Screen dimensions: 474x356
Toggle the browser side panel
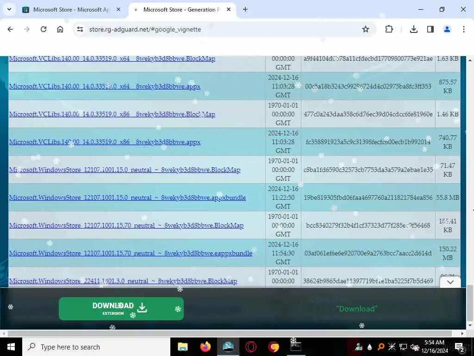pyautogui.click(x=430, y=29)
